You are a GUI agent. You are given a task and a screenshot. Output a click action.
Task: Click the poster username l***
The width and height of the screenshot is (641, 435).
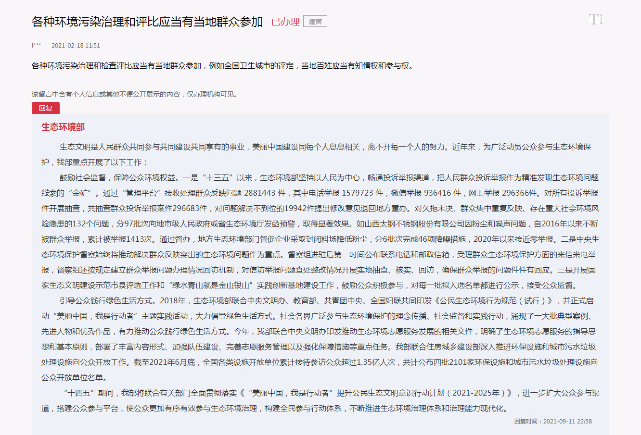pyautogui.click(x=37, y=46)
